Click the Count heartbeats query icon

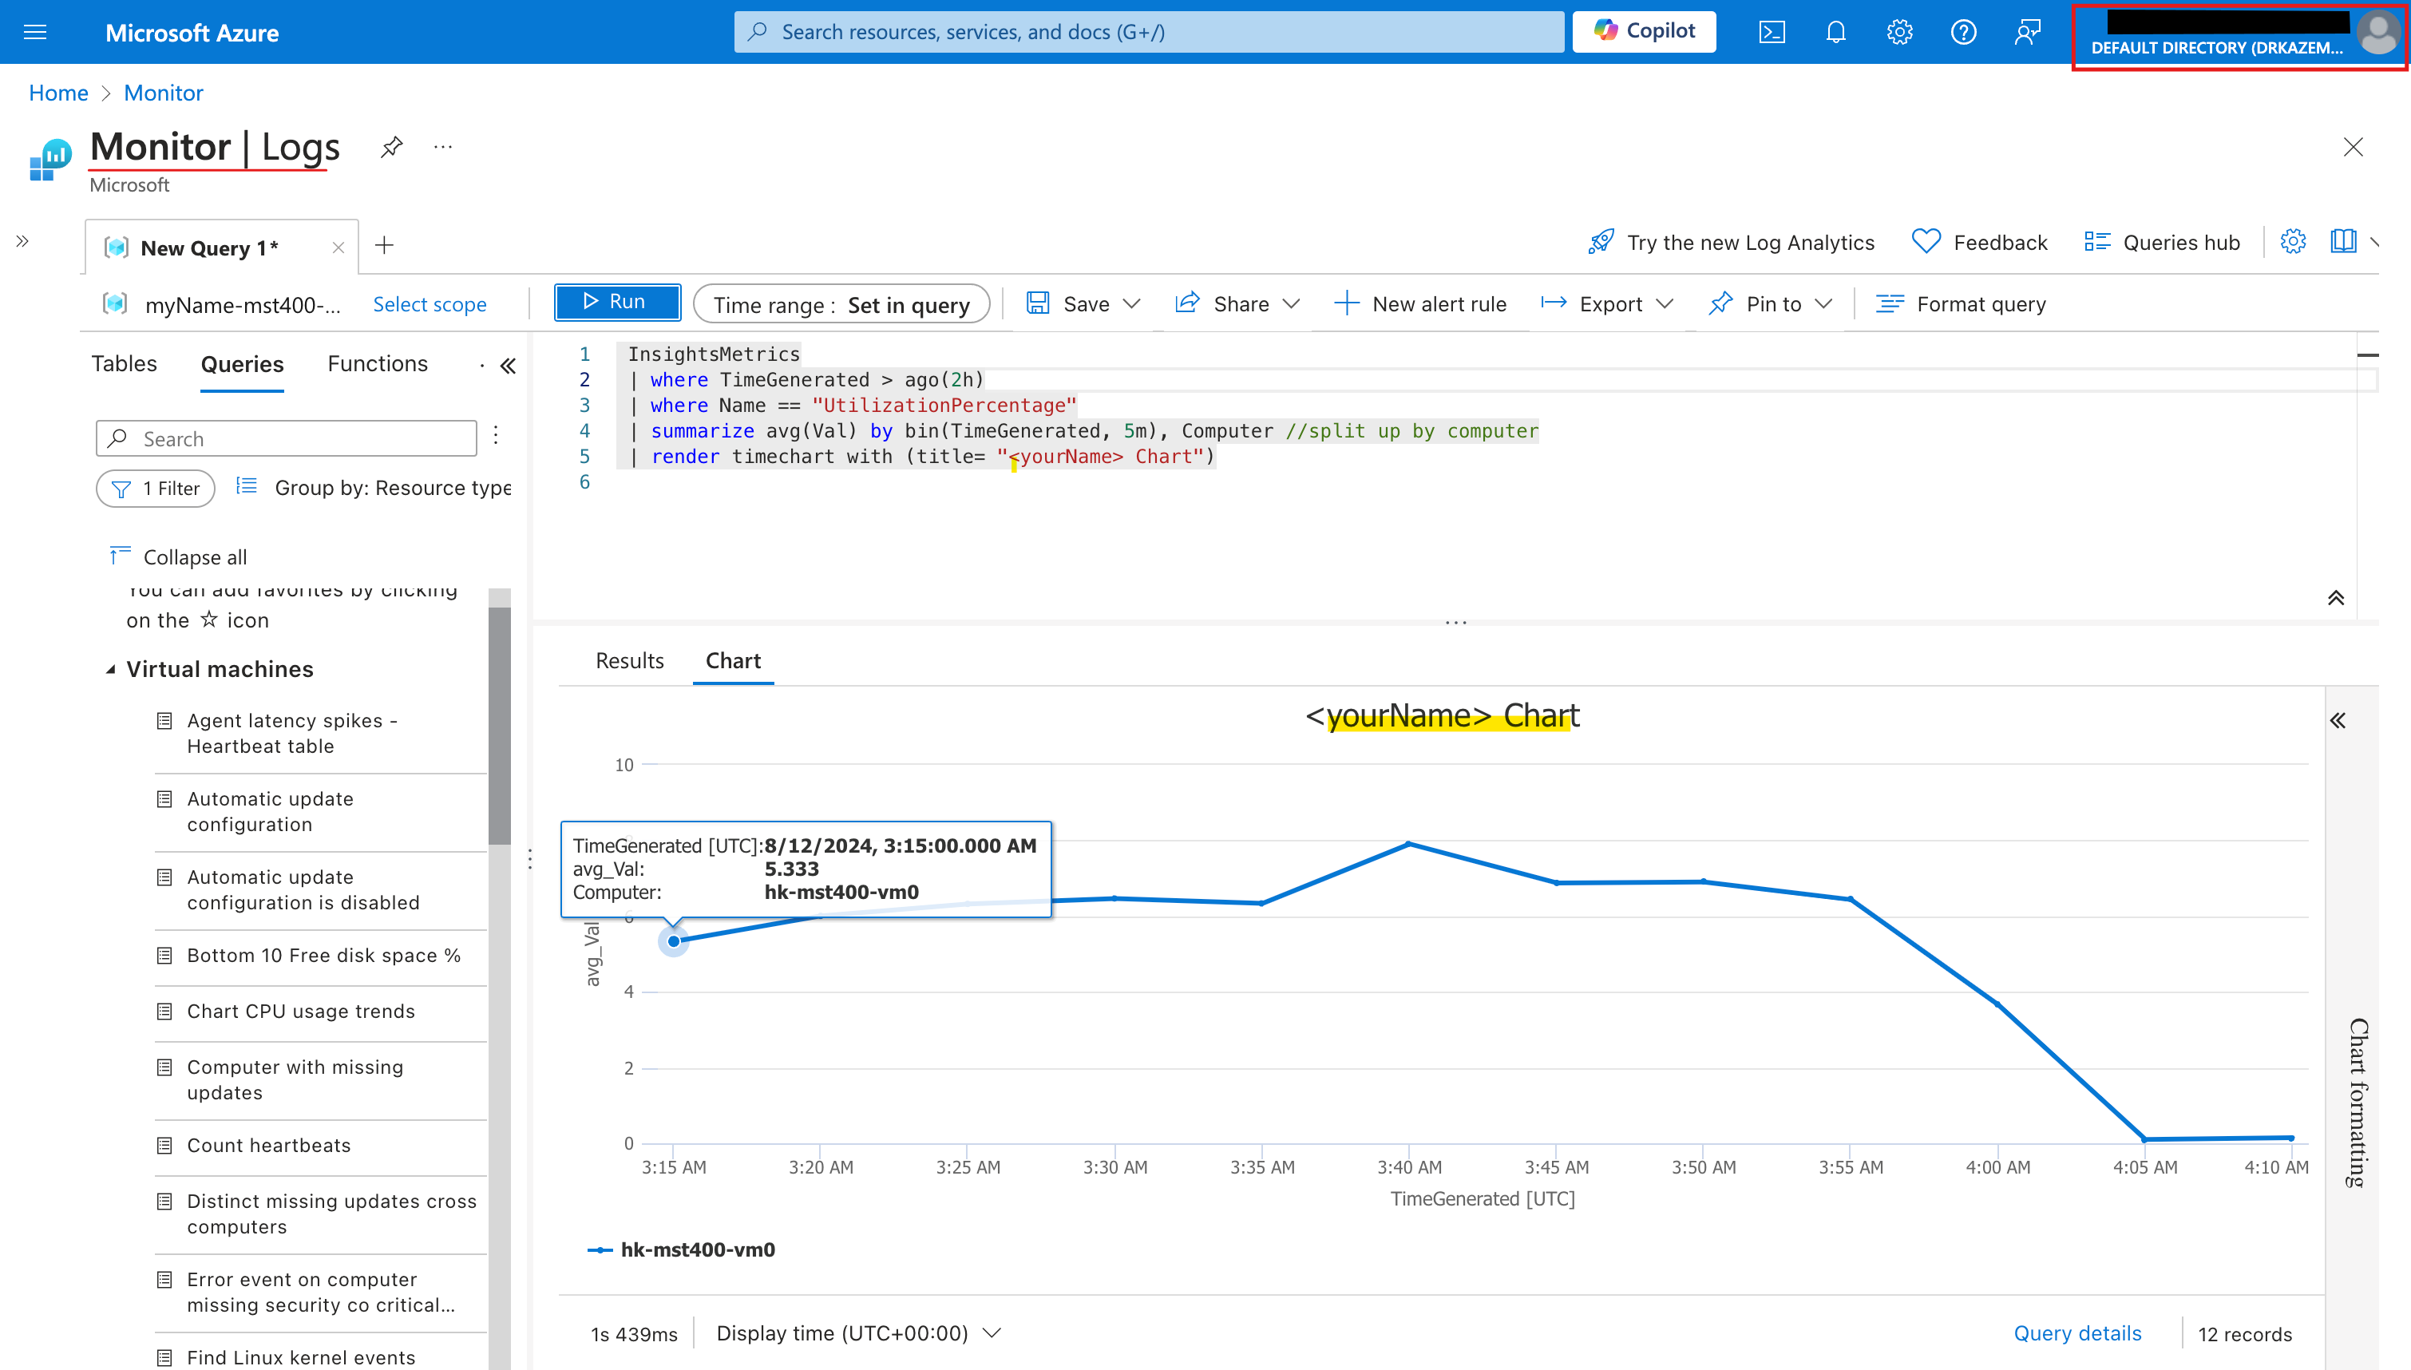pyautogui.click(x=164, y=1145)
